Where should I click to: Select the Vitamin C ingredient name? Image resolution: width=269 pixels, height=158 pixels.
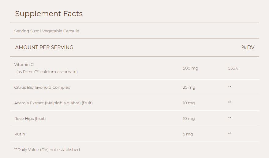click(x=24, y=65)
